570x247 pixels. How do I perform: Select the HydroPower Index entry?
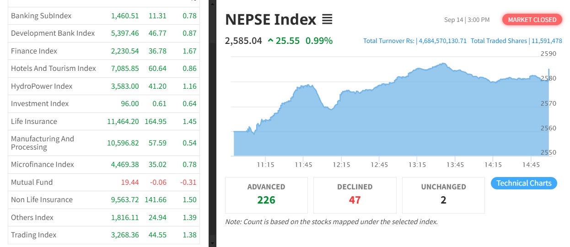point(104,86)
